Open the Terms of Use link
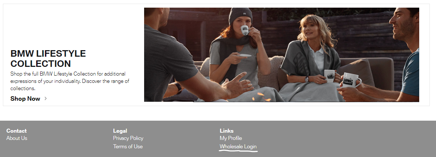 click(128, 146)
